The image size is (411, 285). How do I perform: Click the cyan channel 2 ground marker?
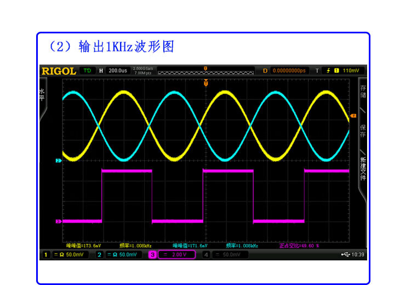click(58, 161)
